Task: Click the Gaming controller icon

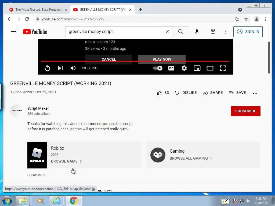Action: pos(158,155)
